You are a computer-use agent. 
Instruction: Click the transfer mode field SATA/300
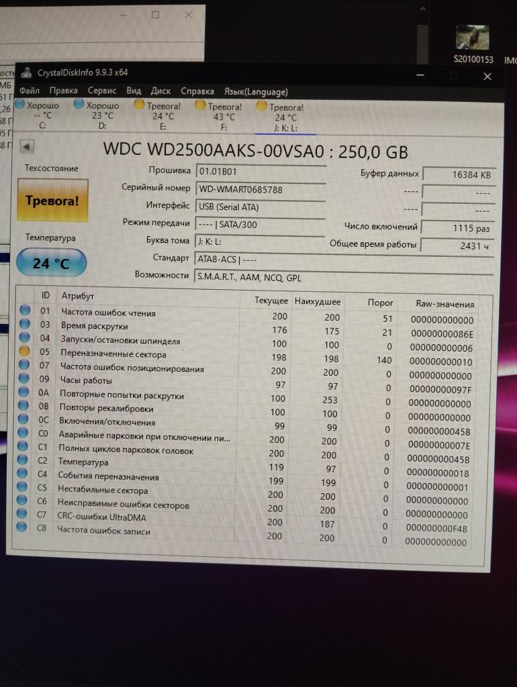tap(260, 224)
